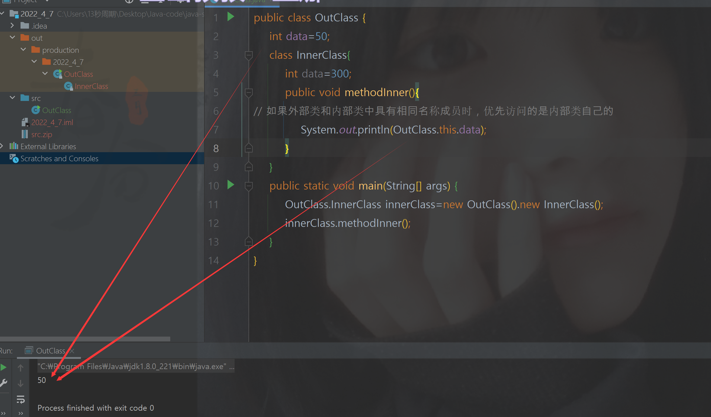The image size is (711, 417).
Task: Select the out folder icon
Action: (25, 38)
